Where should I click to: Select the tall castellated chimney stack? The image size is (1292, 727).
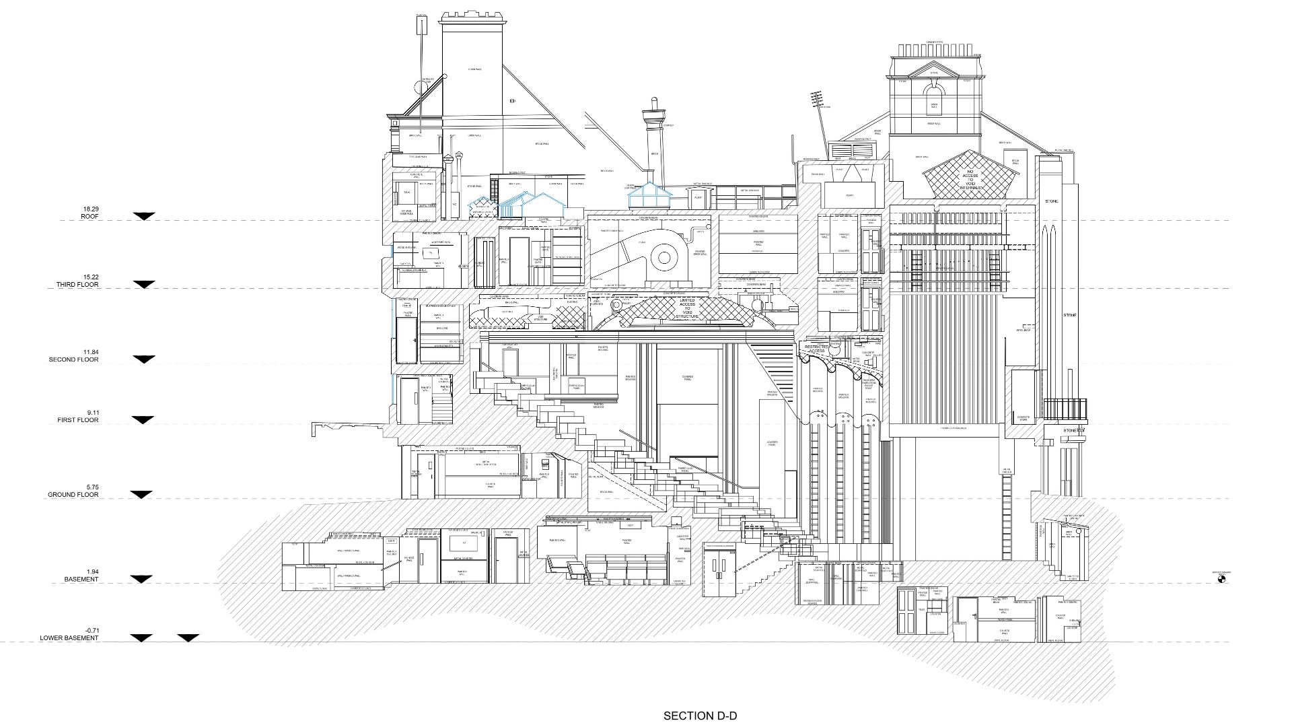tap(472, 62)
